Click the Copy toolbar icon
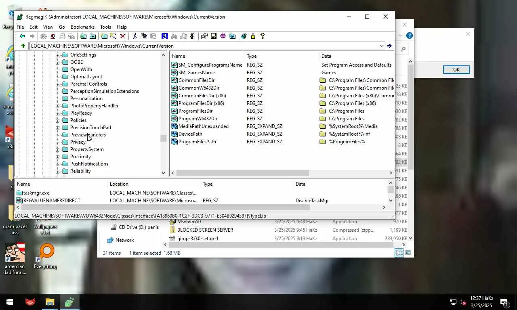Screen dimensions: 517x310 pyautogui.click(x=144, y=36)
